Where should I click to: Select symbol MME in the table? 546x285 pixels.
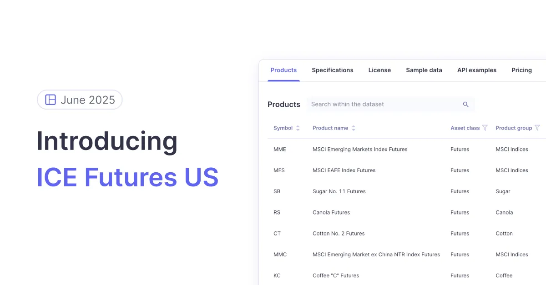tap(280, 149)
